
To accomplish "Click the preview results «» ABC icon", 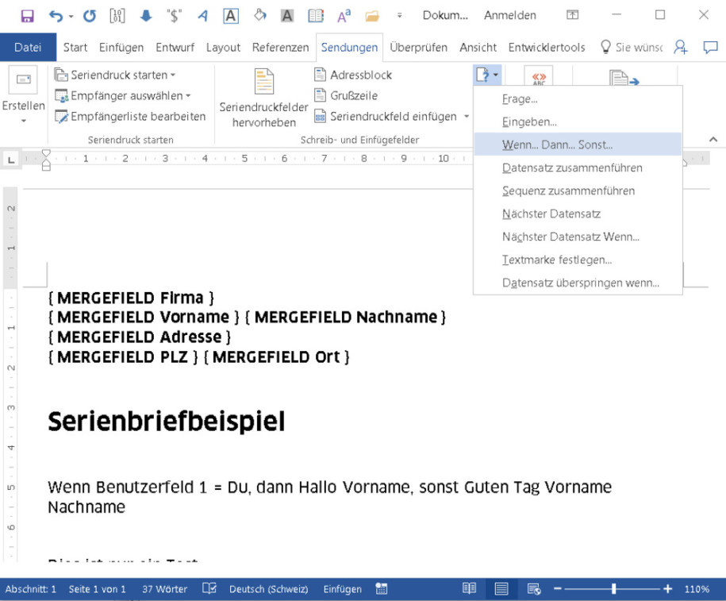I will 539,77.
